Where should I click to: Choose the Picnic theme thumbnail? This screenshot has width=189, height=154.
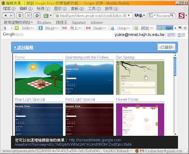[39, 78]
